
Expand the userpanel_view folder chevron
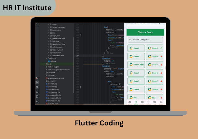point(49,56)
